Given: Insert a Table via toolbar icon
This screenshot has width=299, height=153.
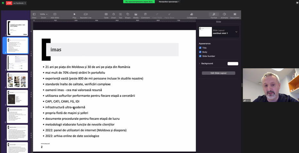Looking at the screenshot, I should pos(106,14).
